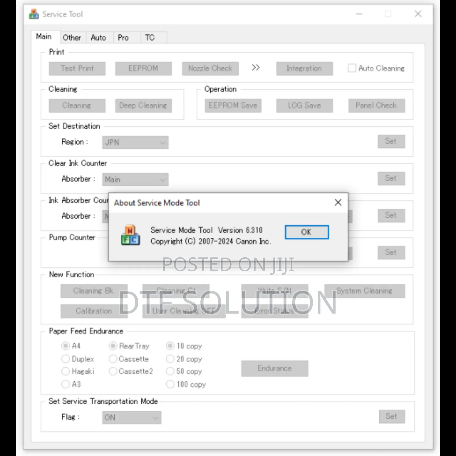Screen dimensions: 456x456
Task: Choose Cassette2 as paper source
Action: 113,371
